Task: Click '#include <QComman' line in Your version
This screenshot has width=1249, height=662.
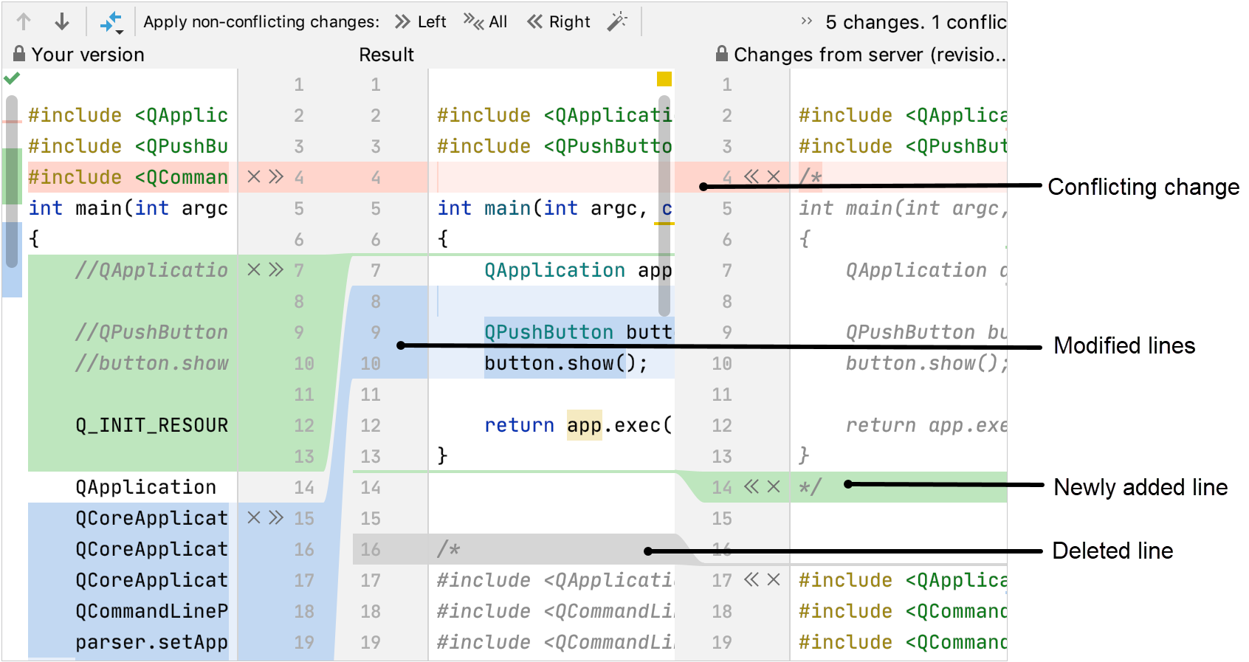Action: point(128,177)
